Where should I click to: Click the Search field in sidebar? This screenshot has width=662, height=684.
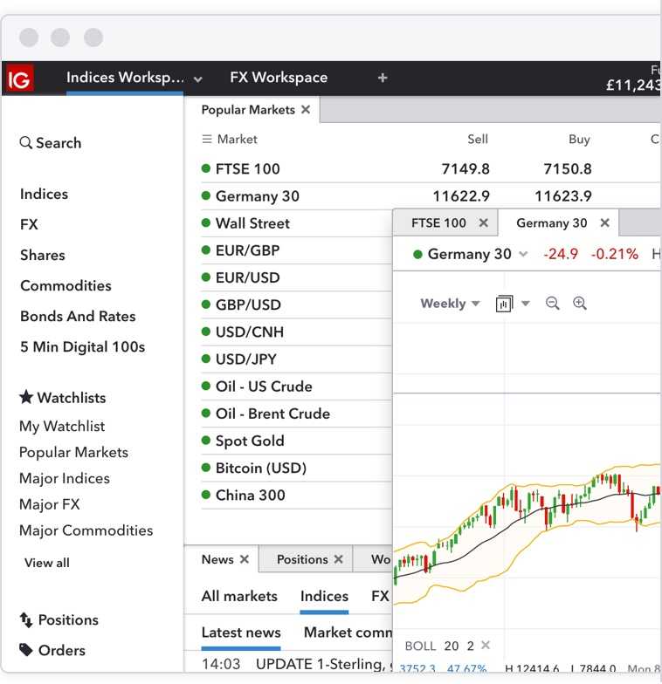click(x=51, y=143)
